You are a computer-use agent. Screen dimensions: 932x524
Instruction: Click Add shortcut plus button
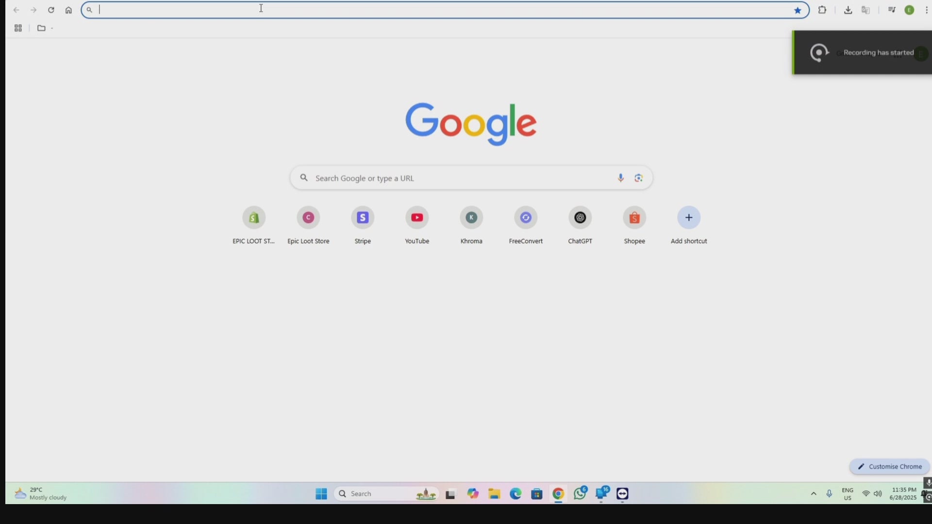click(x=689, y=218)
